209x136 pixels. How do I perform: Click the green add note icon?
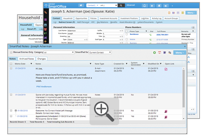tap(154, 53)
